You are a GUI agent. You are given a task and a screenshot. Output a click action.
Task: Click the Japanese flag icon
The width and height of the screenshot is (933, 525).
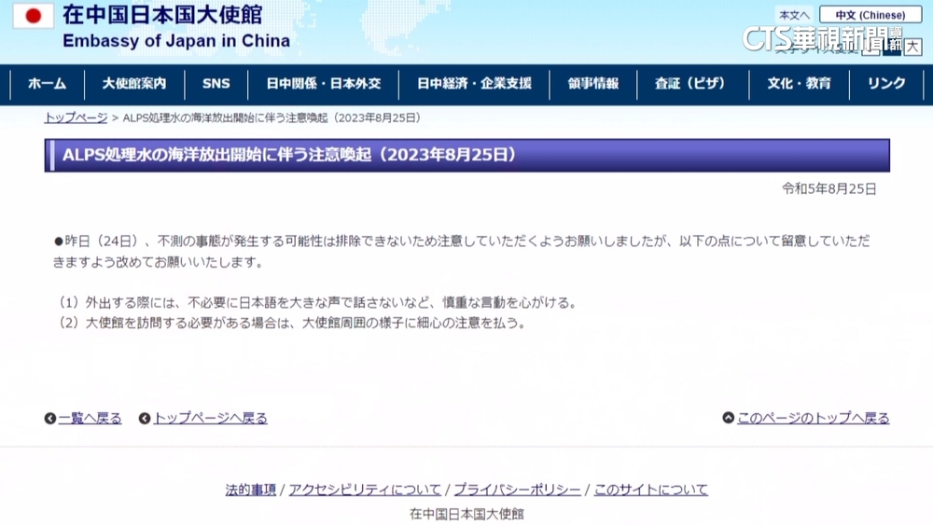tap(33, 16)
